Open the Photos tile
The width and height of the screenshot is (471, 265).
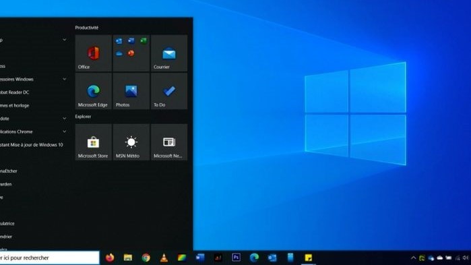131,91
